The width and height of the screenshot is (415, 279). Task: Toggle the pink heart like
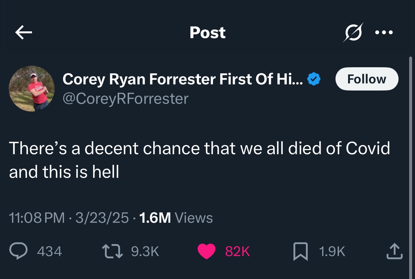point(207,251)
